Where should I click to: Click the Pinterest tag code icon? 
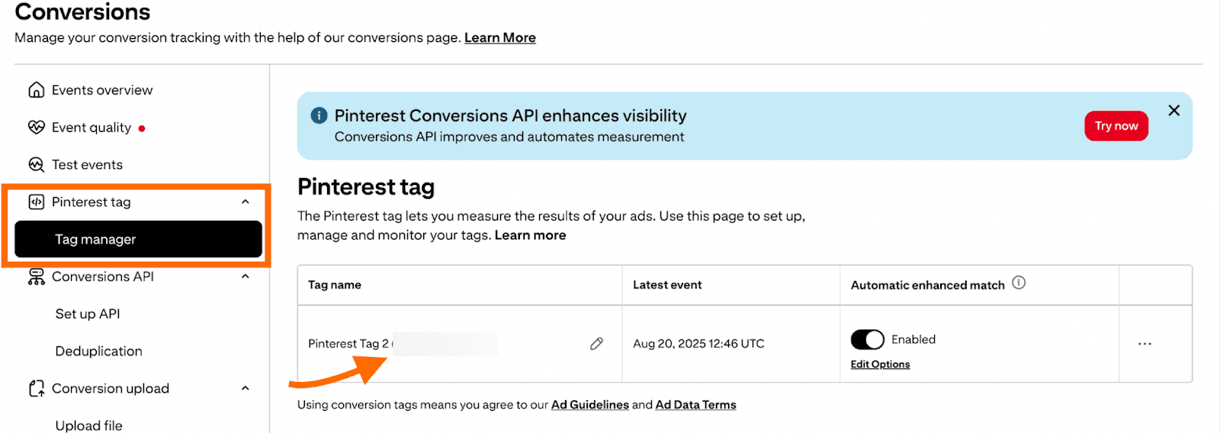point(36,202)
